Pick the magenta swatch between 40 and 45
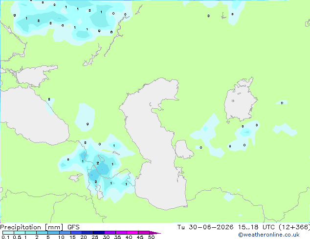This screenshot has width=310, height=239. coord(132,233)
